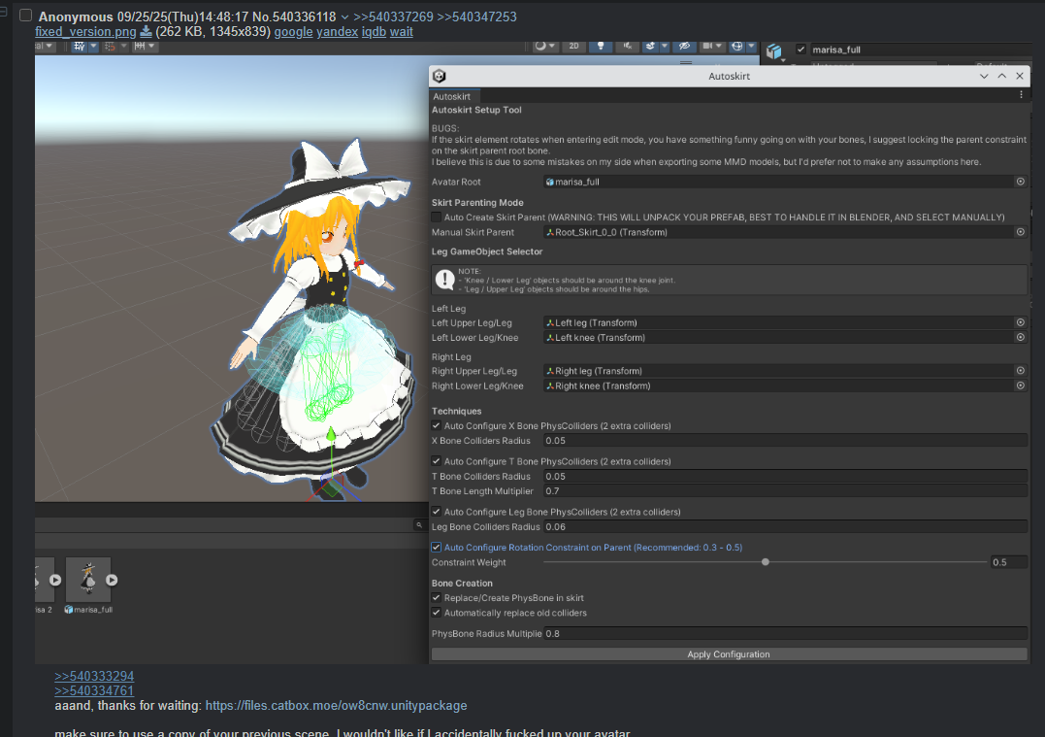Toggle marisa_full active checkbox in inspector
The height and width of the screenshot is (737, 1045).
801,50
